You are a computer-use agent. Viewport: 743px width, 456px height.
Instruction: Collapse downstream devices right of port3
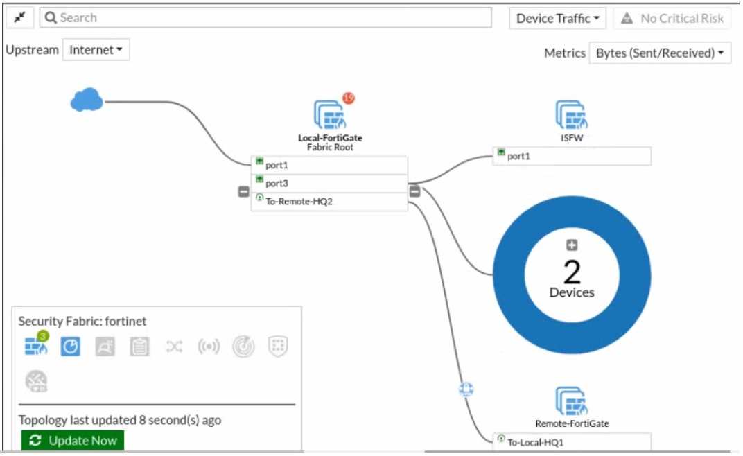point(414,191)
